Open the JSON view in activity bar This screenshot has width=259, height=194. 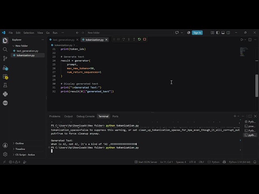[5, 103]
